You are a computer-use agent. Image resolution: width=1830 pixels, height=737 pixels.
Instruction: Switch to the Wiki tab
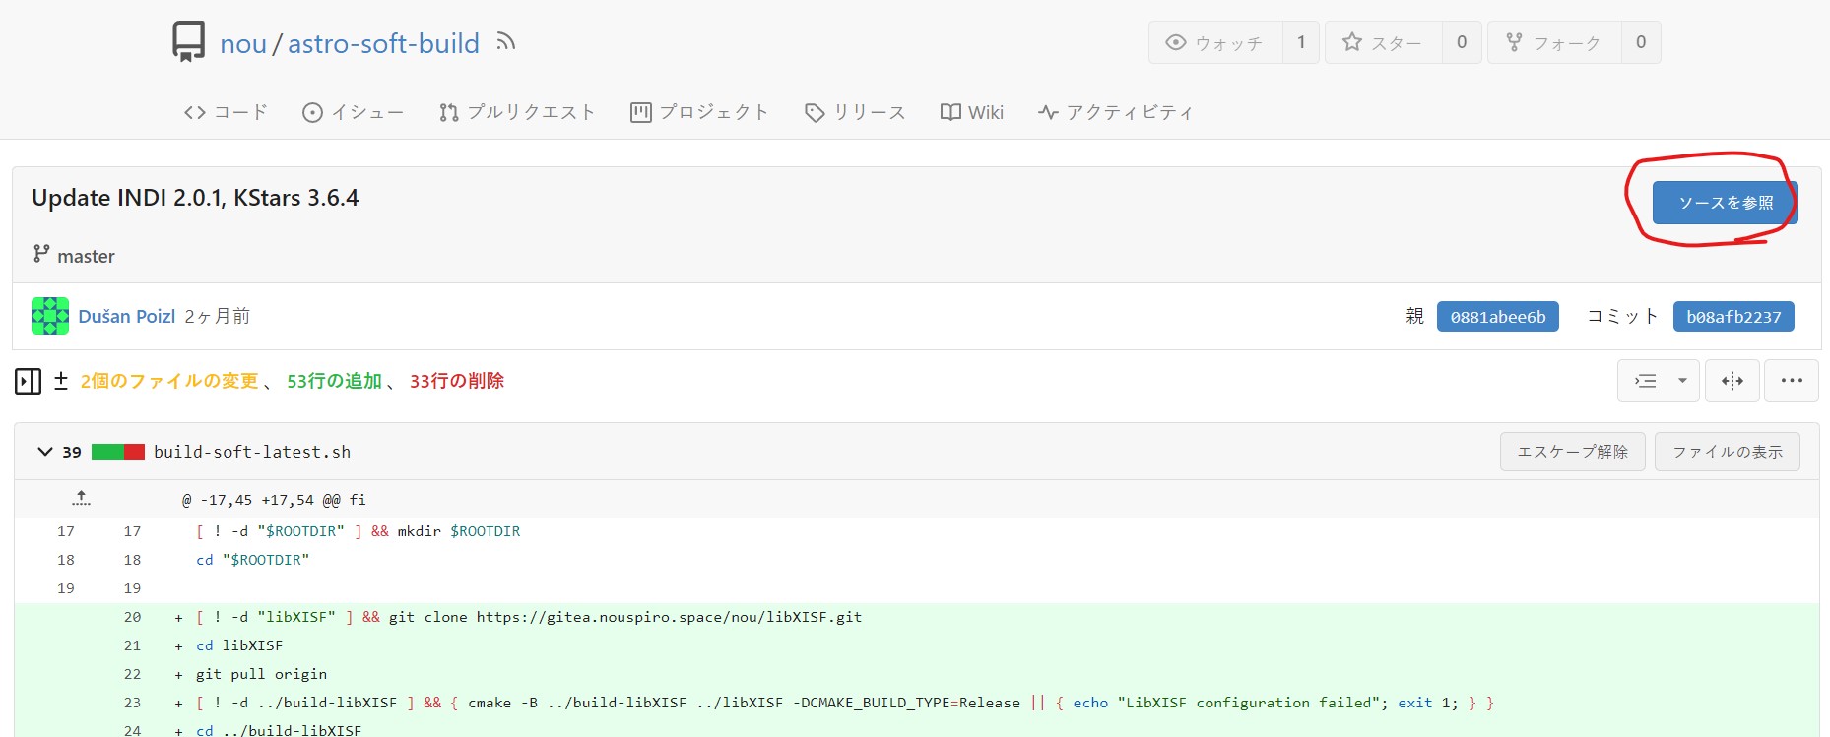click(972, 112)
